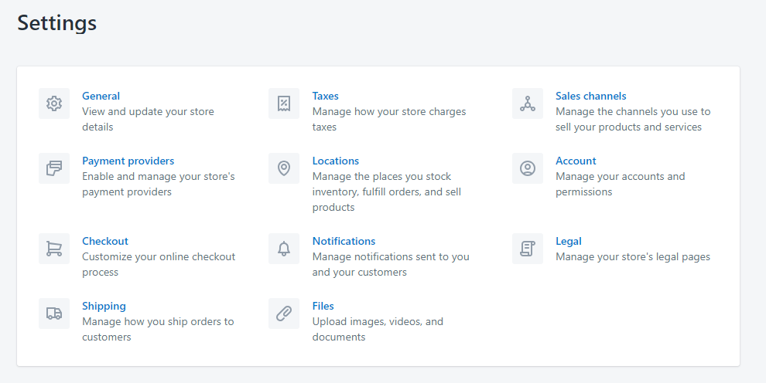
Task: Select the Legal settings link
Action: pyautogui.click(x=568, y=242)
